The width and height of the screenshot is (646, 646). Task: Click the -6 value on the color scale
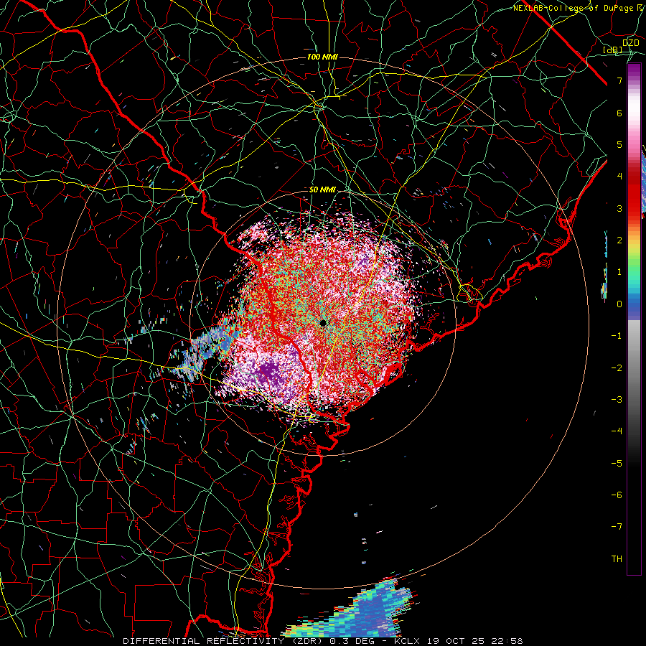click(617, 495)
